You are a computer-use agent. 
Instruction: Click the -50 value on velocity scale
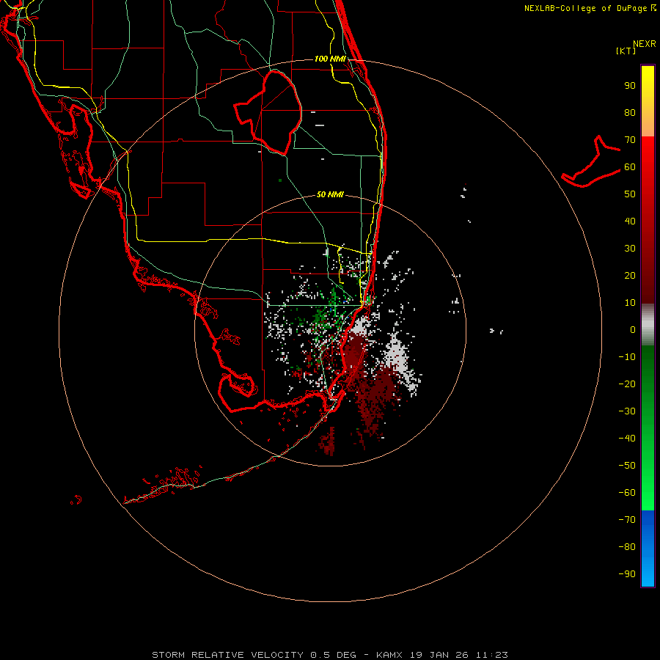coord(627,466)
